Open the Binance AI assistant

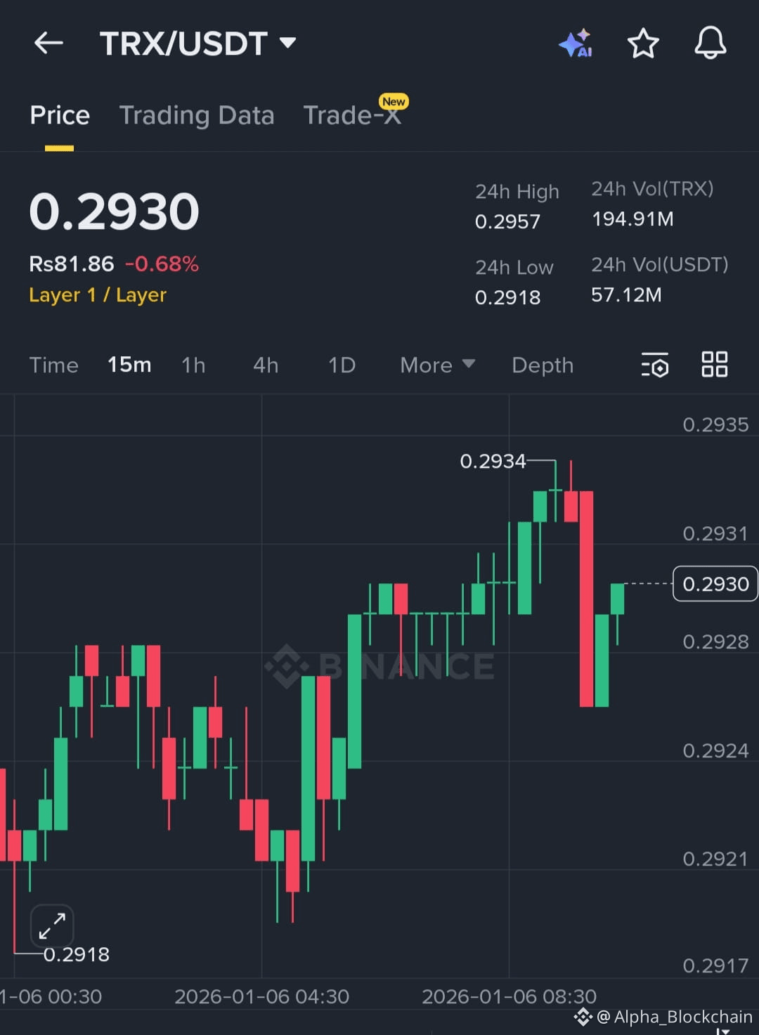[576, 42]
